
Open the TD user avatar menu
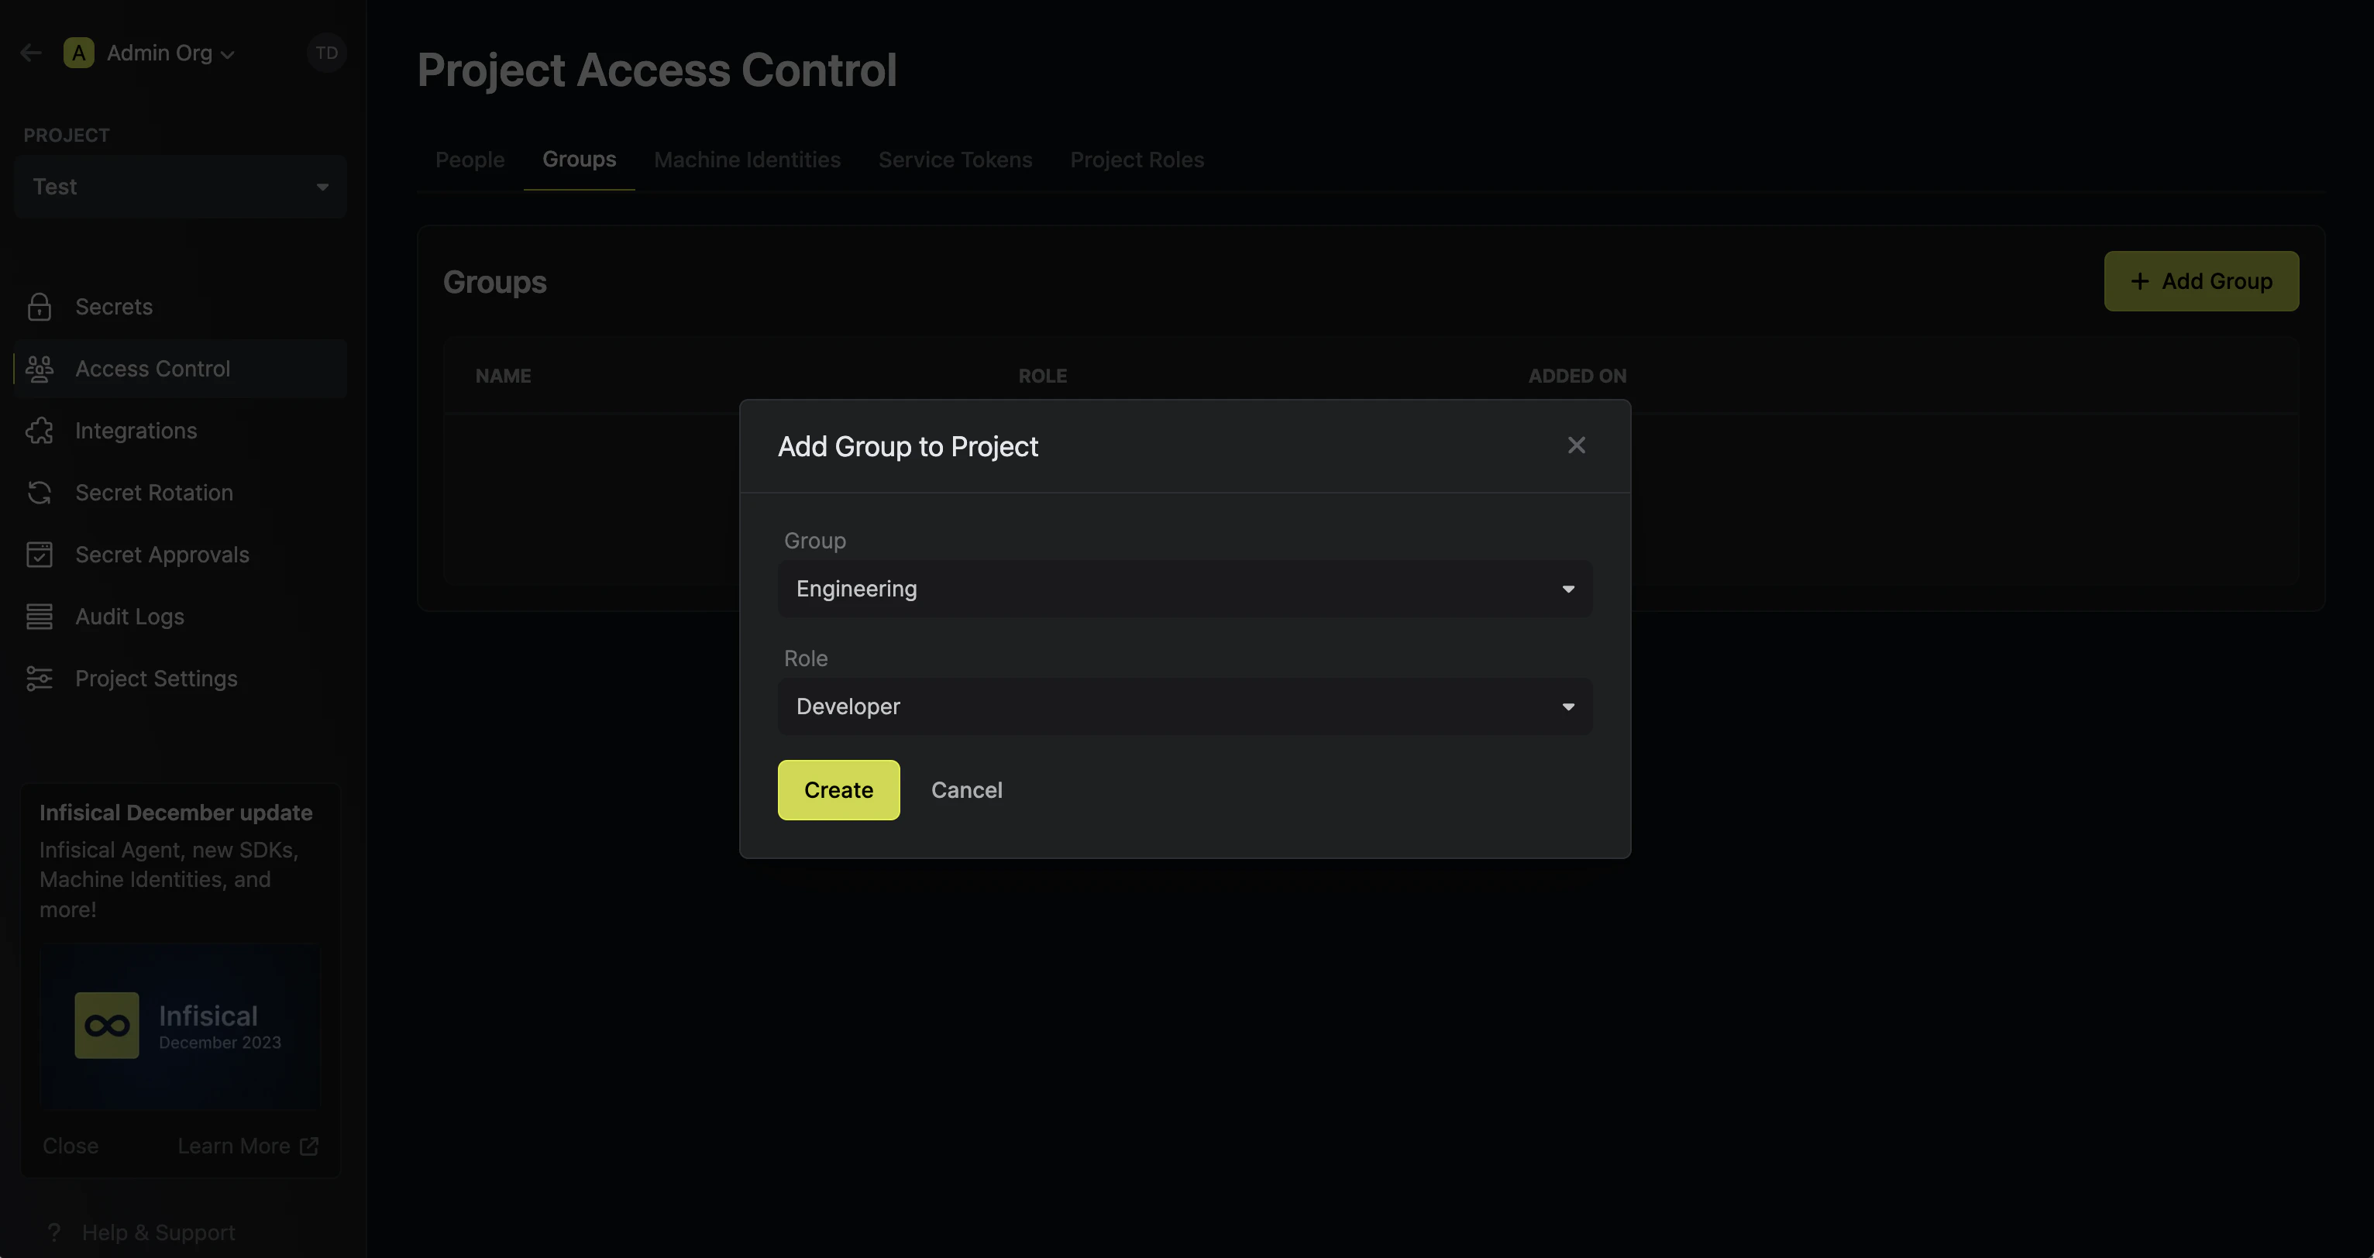pos(326,53)
